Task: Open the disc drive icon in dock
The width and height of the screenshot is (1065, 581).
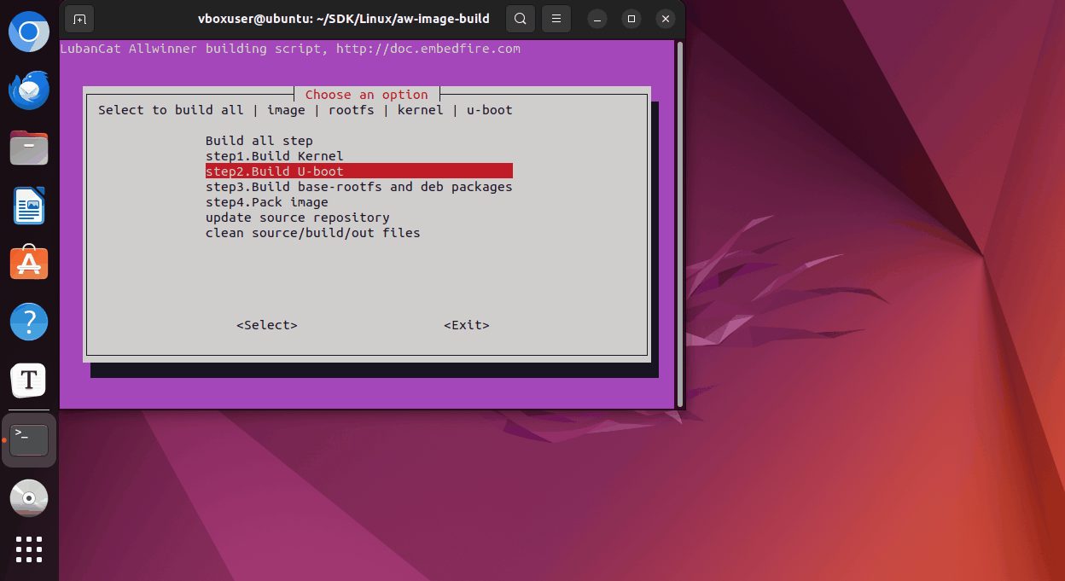Action: pos(29,497)
